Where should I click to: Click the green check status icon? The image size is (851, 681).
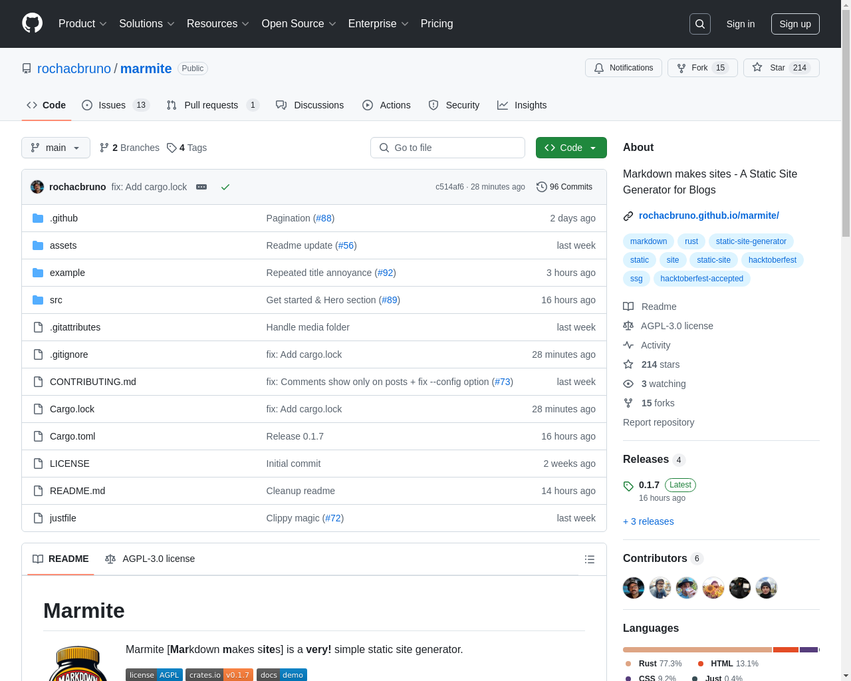pyautogui.click(x=225, y=187)
